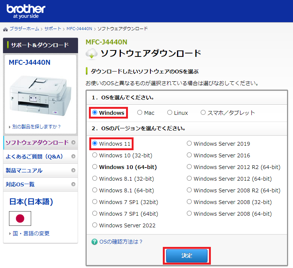Click the home icon in breadcrumb

(x=5, y=29)
